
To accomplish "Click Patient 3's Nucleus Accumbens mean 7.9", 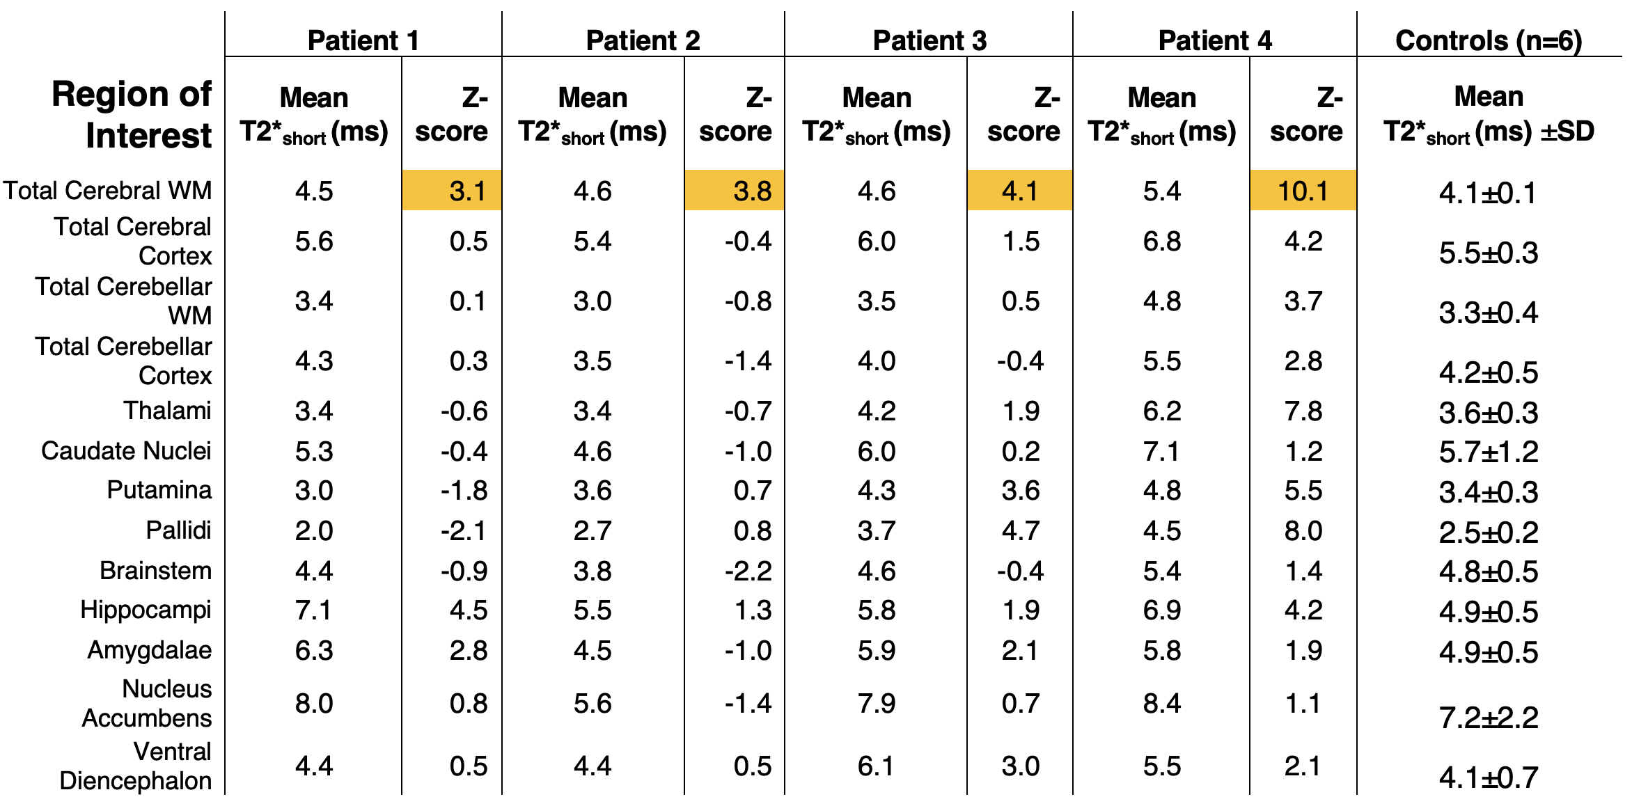I will click(876, 703).
